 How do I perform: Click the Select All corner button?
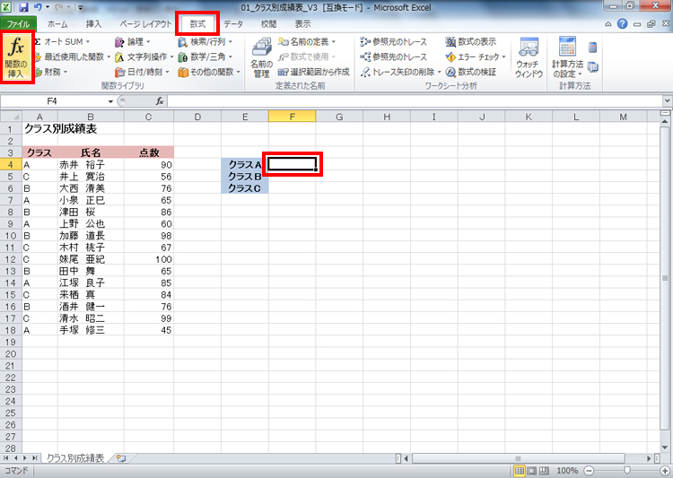(11, 117)
